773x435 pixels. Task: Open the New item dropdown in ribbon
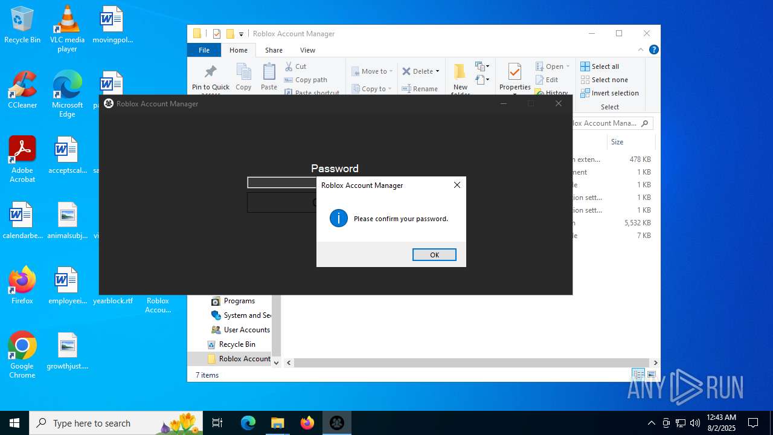point(482,66)
